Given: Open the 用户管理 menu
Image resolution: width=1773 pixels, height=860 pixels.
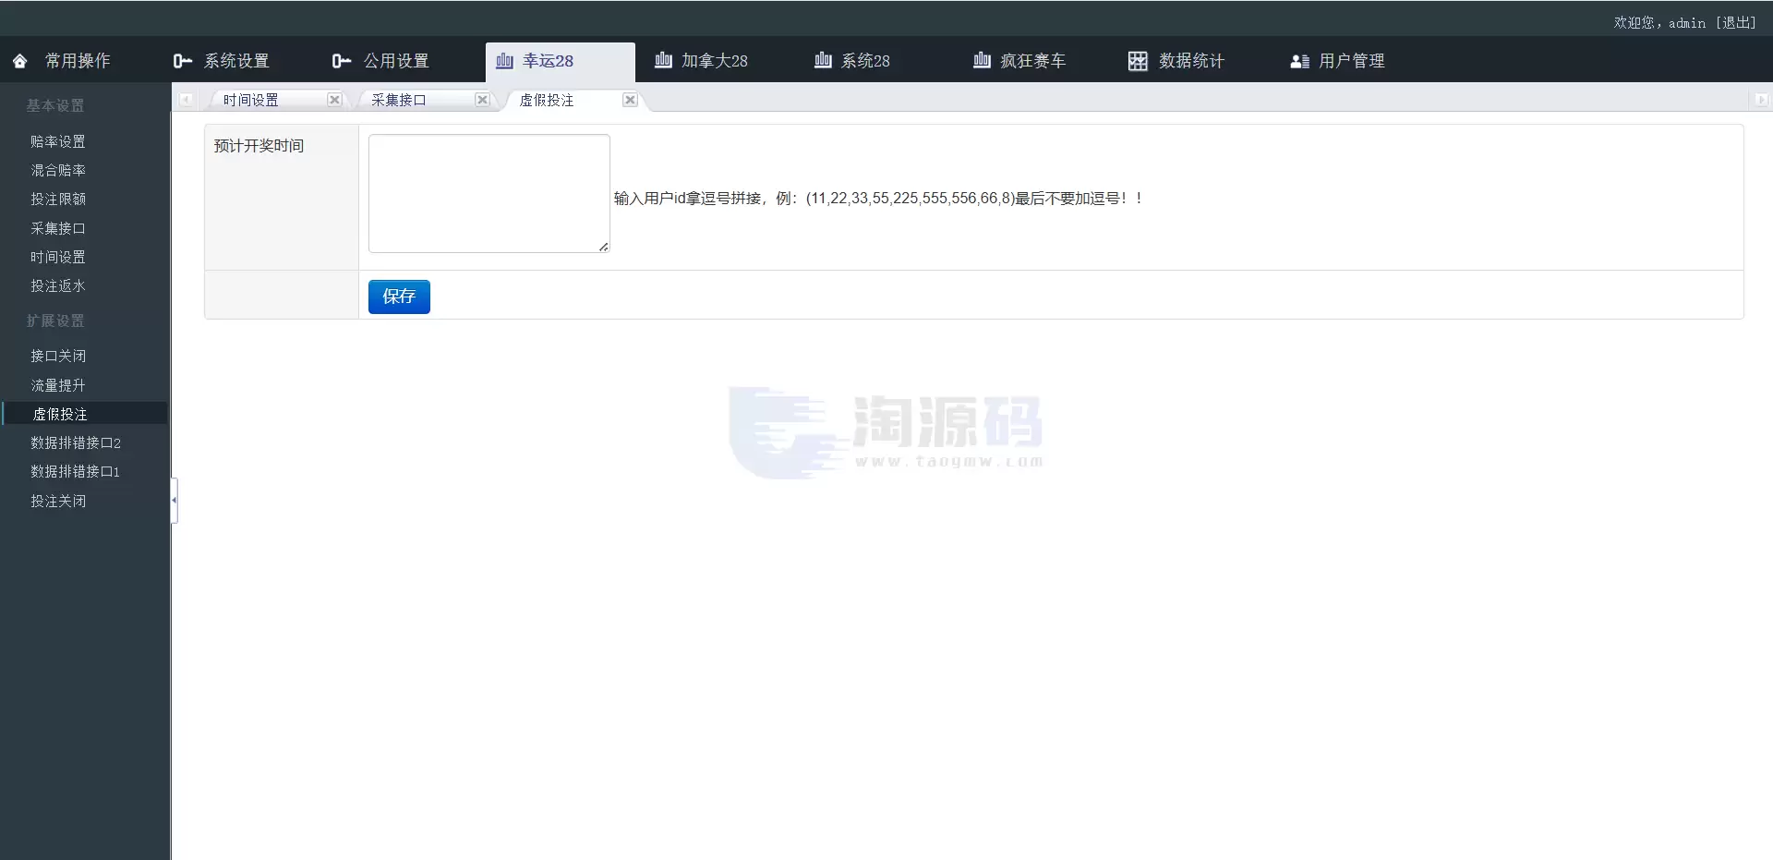Looking at the screenshot, I should click(x=1351, y=61).
